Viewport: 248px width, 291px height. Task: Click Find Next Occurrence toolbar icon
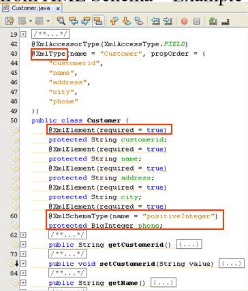tap(86, 21)
